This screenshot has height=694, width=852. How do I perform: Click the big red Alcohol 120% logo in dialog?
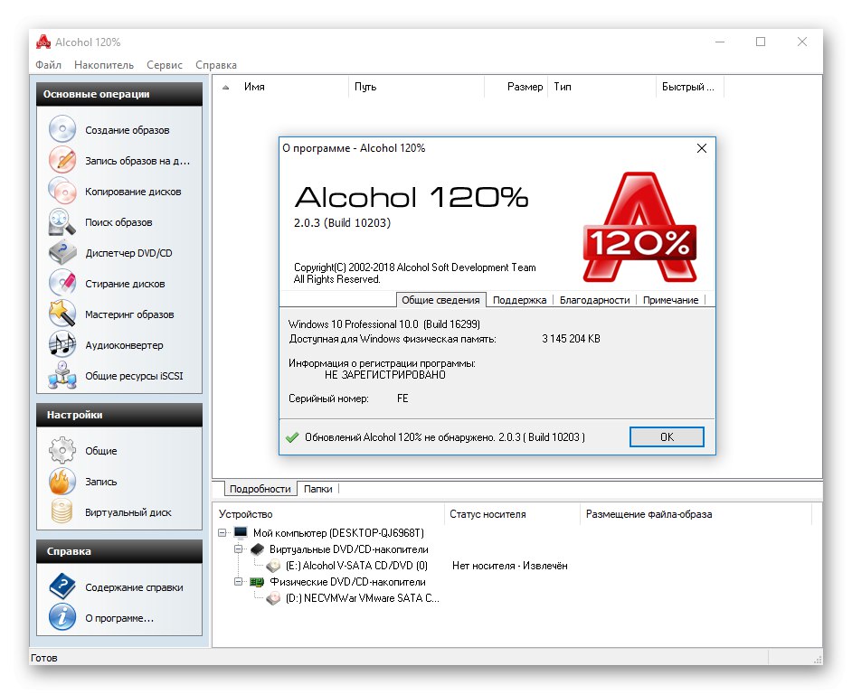tap(639, 227)
